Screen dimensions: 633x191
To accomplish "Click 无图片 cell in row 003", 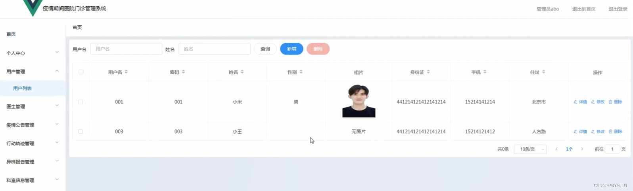I will point(359,132).
